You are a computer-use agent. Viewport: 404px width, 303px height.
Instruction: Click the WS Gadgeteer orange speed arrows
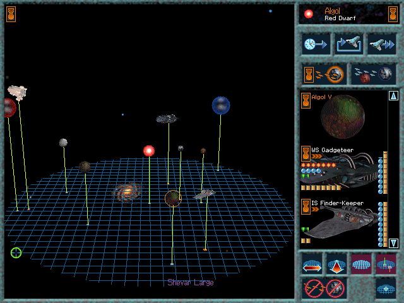(x=317, y=157)
